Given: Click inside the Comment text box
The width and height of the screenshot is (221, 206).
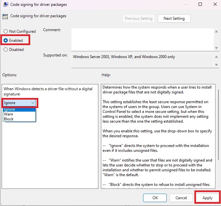Looking at the screenshot, I should (143, 40).
